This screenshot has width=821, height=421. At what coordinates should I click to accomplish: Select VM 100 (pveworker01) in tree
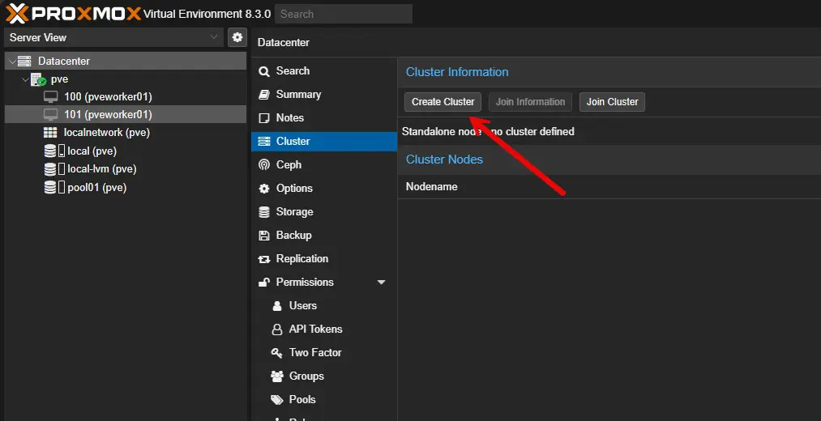point(108,96)
